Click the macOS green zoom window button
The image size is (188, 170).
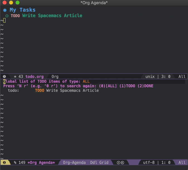pyautogui.click(x=18, y=3)
